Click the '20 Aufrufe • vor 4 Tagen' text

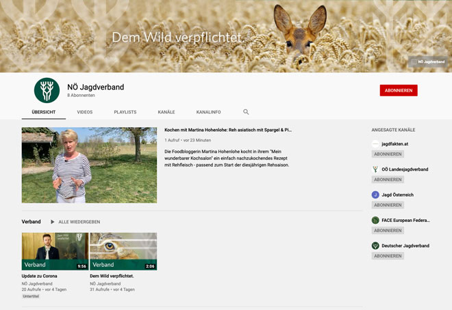44,290
